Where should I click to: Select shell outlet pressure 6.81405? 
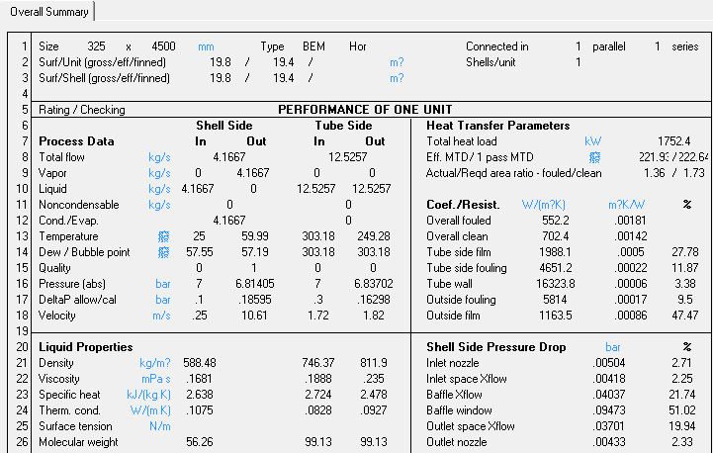255,284
